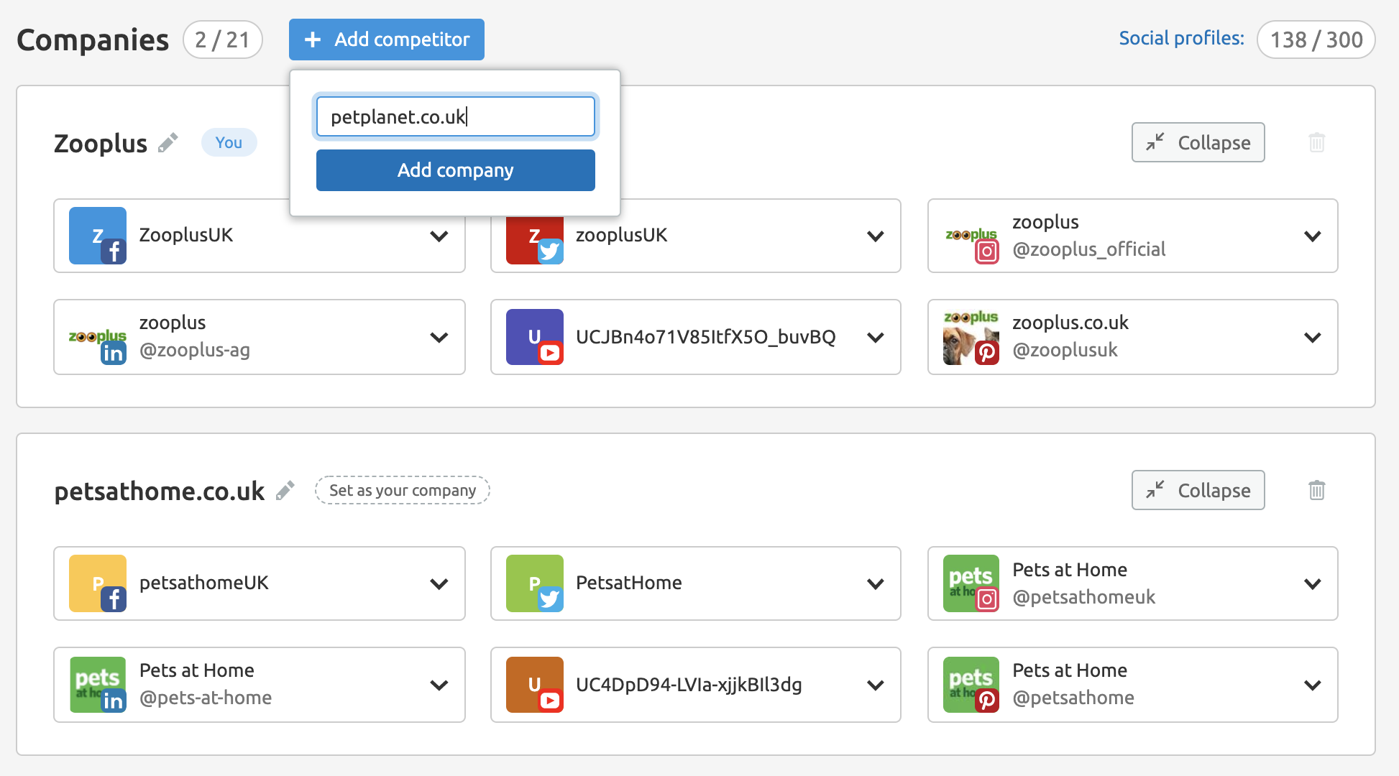Image resolution: width=1399 pixels, height=776 pixels.
Task: Click the Zooplus company heading
Action: pyautogui.click(x=101, y=143)
